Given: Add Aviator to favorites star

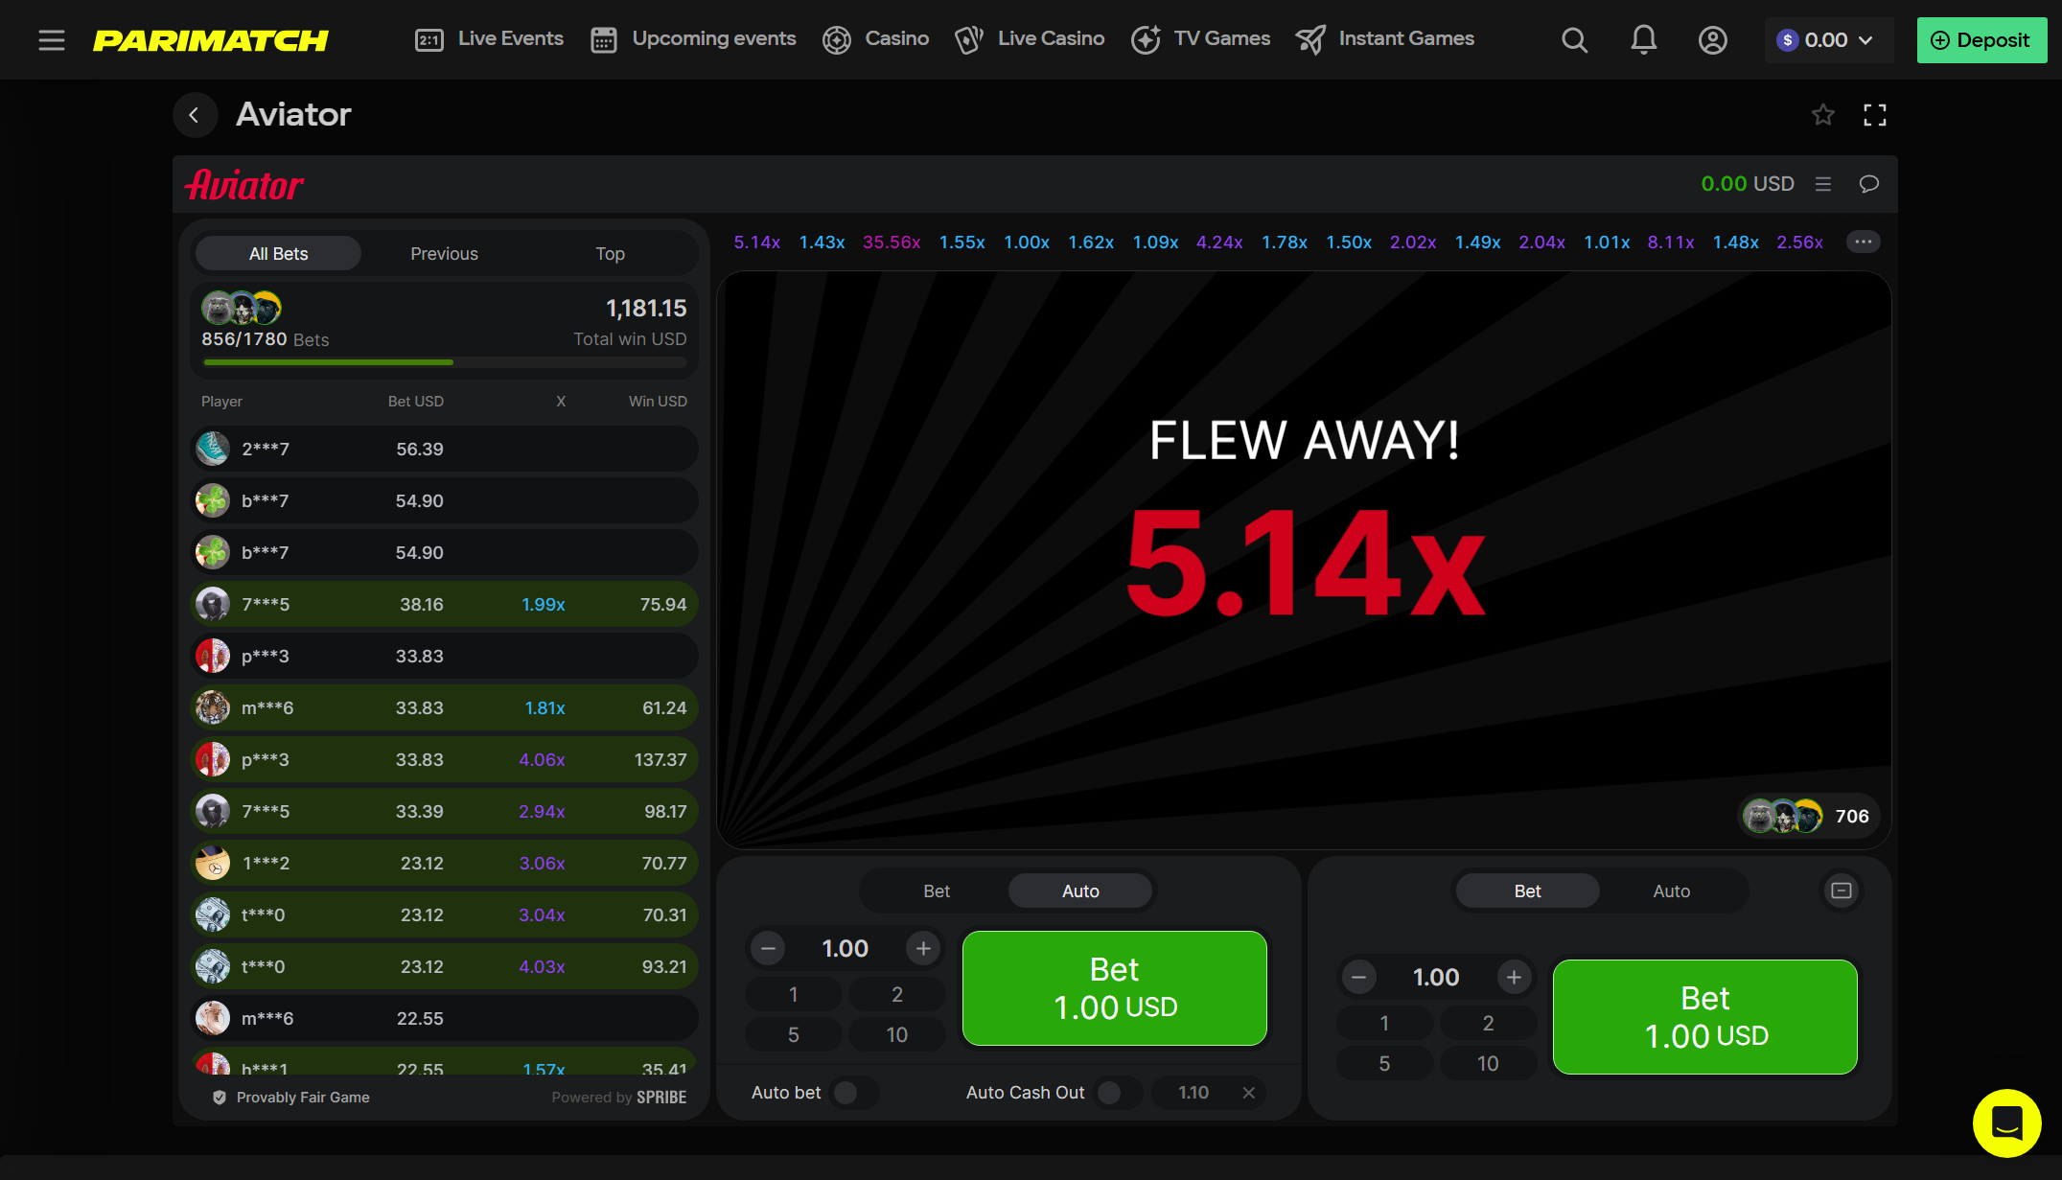Looking at the screenshot, I should pyautogui.click(x=1822, y=115).
